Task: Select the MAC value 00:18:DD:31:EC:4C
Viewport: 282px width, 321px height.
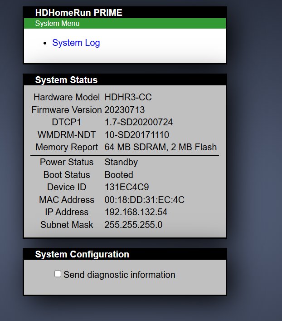Action: 145,200
